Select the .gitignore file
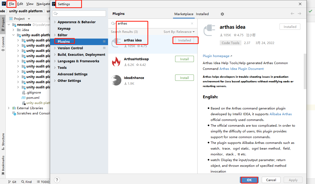 [31, 93]
